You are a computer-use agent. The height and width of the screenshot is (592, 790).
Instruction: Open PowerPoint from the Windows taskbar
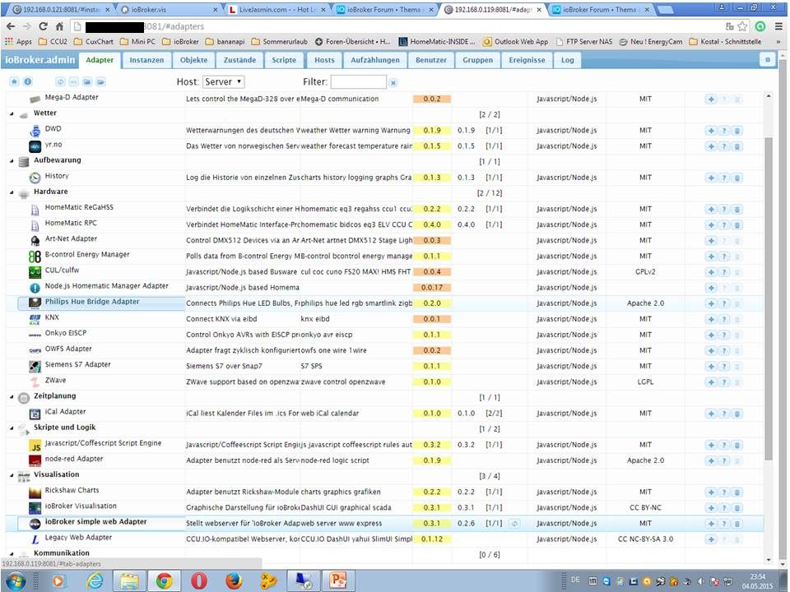click(337, 580)
